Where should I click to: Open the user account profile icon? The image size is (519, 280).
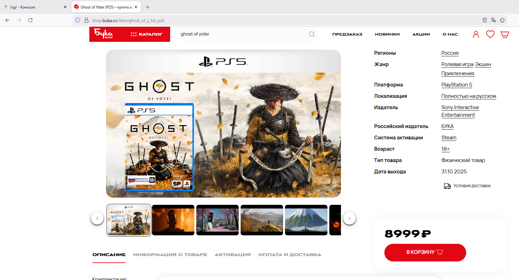tap(476, 34)
